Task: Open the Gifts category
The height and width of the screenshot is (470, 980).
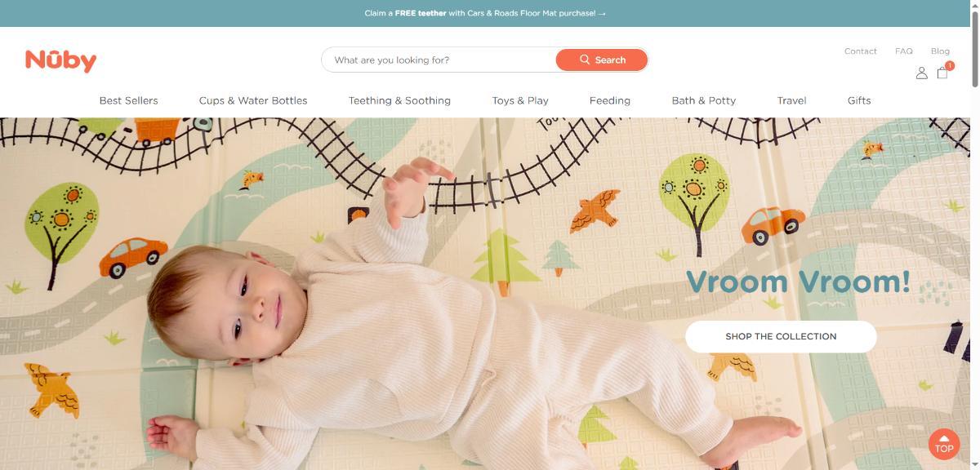Action: (x=859, y=100)
